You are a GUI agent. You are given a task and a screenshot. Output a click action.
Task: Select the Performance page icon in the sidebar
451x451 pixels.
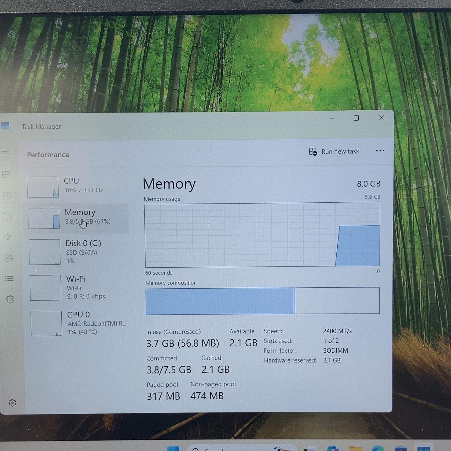tap(7, 196)
